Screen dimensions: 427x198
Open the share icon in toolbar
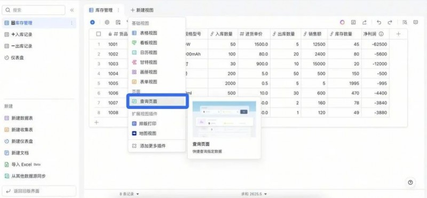click(365, 22)
